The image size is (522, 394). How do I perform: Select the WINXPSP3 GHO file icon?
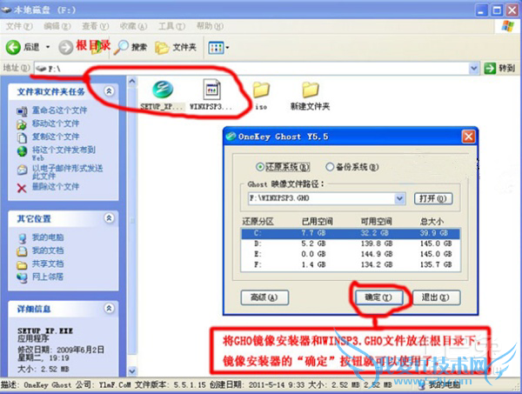[211, 90]
